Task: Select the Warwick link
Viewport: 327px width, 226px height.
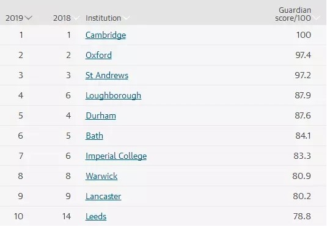Action: (x=101, y=176)
